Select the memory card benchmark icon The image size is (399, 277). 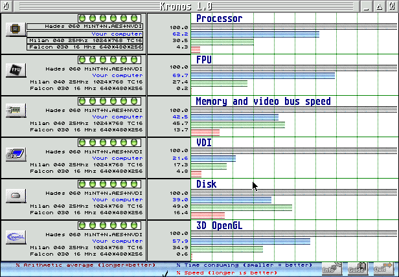click(14, 111)
